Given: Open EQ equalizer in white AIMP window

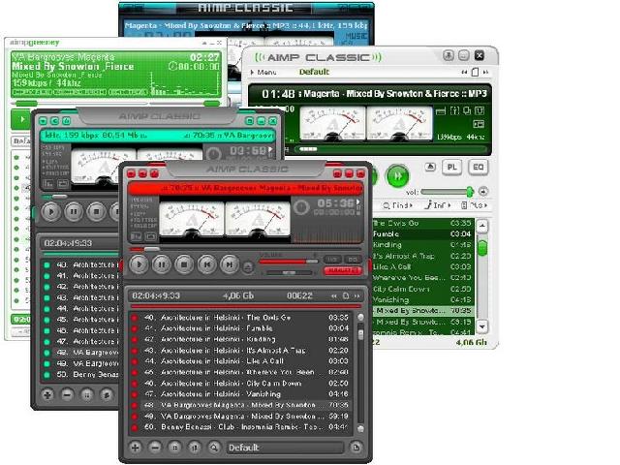Looking at the screenshot, I should pos(478,168).
